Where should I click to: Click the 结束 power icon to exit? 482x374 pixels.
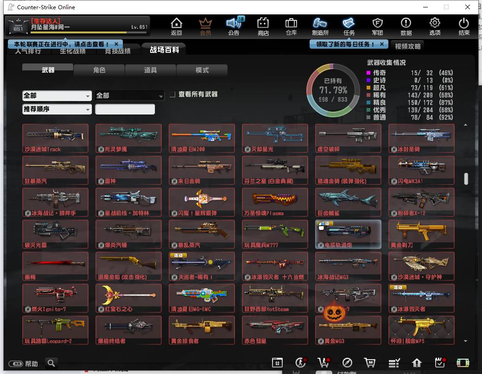coord(463,26)
